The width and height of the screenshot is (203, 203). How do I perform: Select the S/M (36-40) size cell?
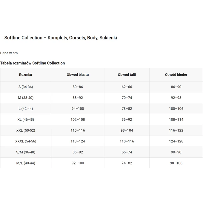pyautogui.click(x=26, y=152)
